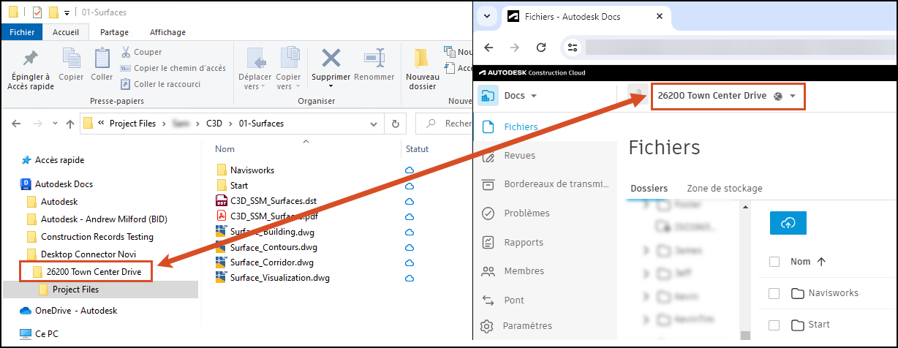
Task: Go up one folder level in Explorer
Action: click(x=70, y=124)
